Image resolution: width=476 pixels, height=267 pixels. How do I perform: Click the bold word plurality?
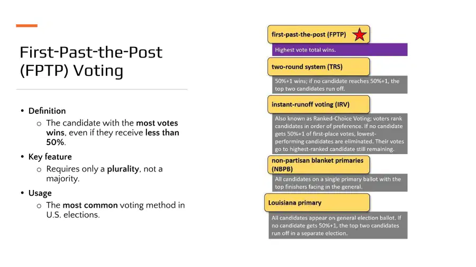123,169
